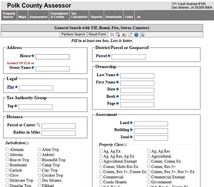Click the blue question mark help icon
Viewport: 214px width, 187px height.
[136, 35]
